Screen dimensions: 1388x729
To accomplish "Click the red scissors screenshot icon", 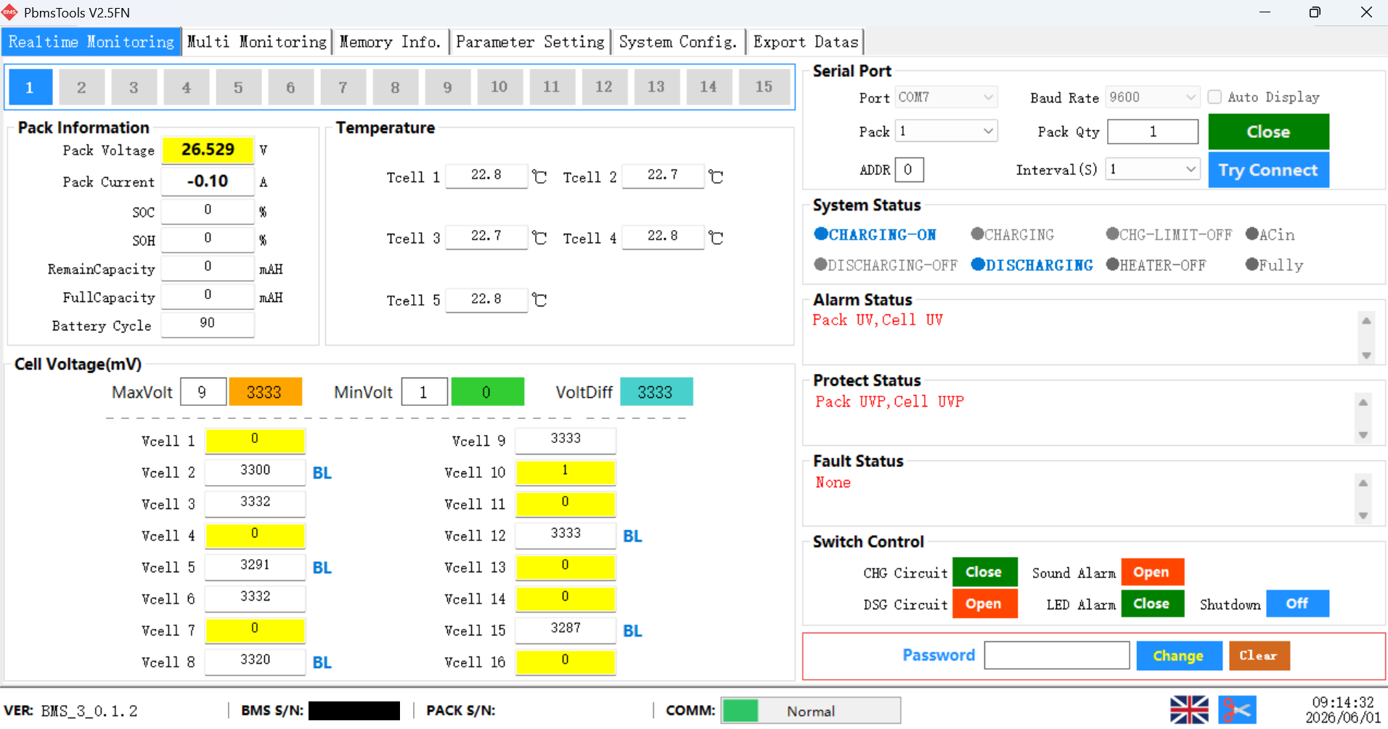I will 1237,709.
